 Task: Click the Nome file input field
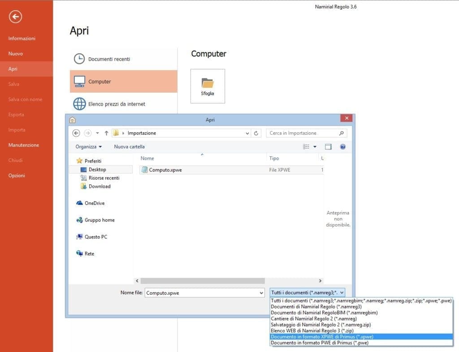pos(202,293)
